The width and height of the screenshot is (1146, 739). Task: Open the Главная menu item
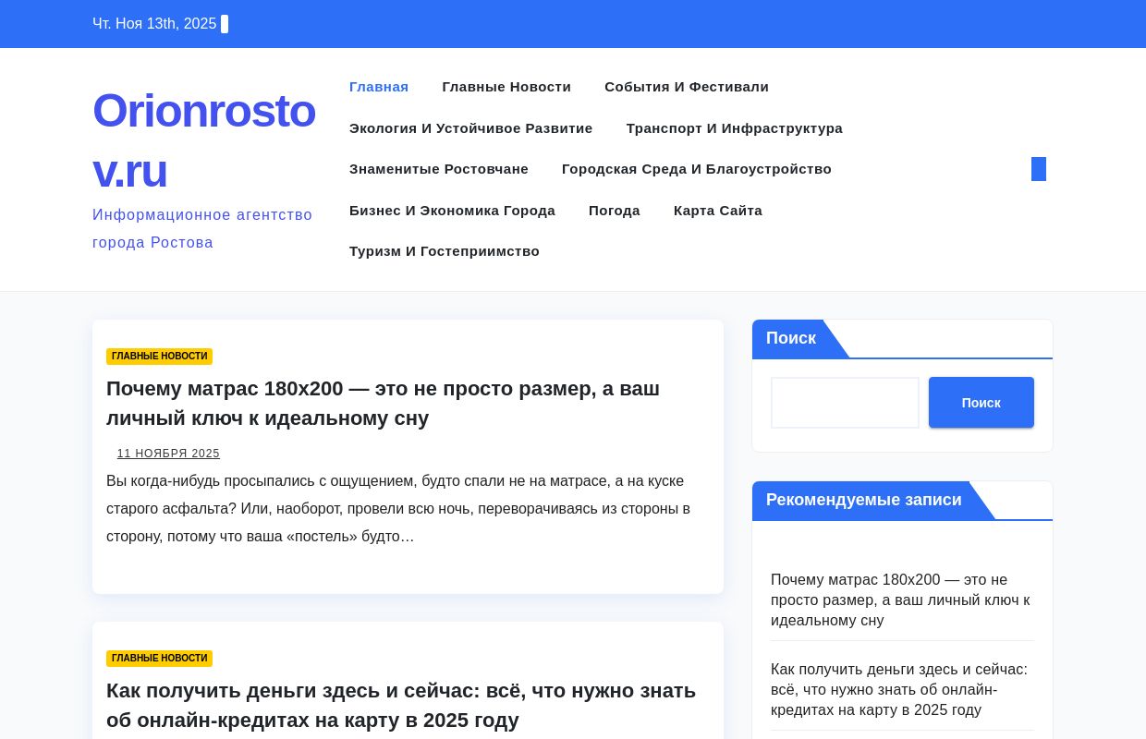pos(378,87)
